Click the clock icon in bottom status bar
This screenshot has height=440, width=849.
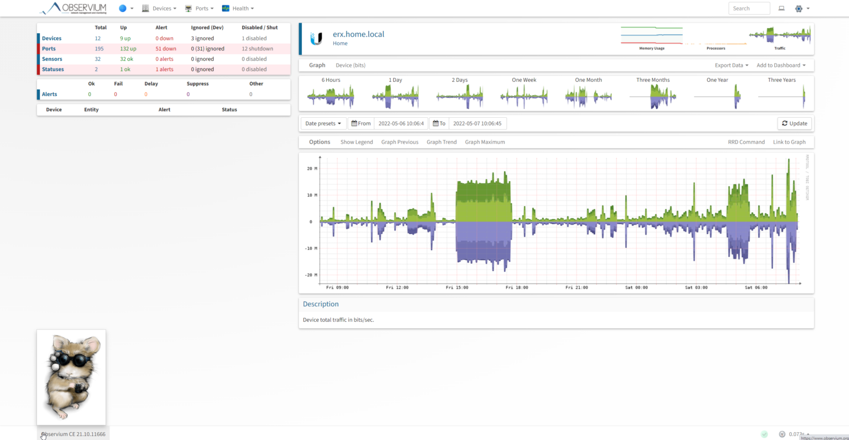pos(782,434)
